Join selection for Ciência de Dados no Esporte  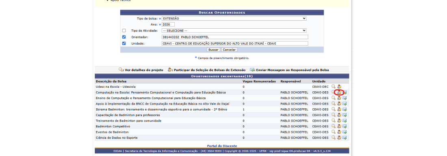pyautogui.click(x=339, y=137)
